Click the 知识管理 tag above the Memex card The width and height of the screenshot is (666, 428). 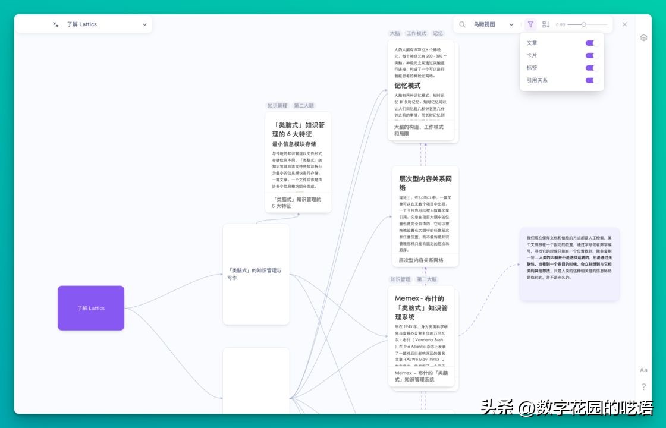pos(401,279)
